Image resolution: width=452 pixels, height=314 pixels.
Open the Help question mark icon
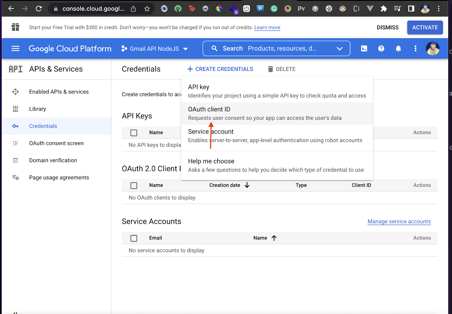[381, 49]
